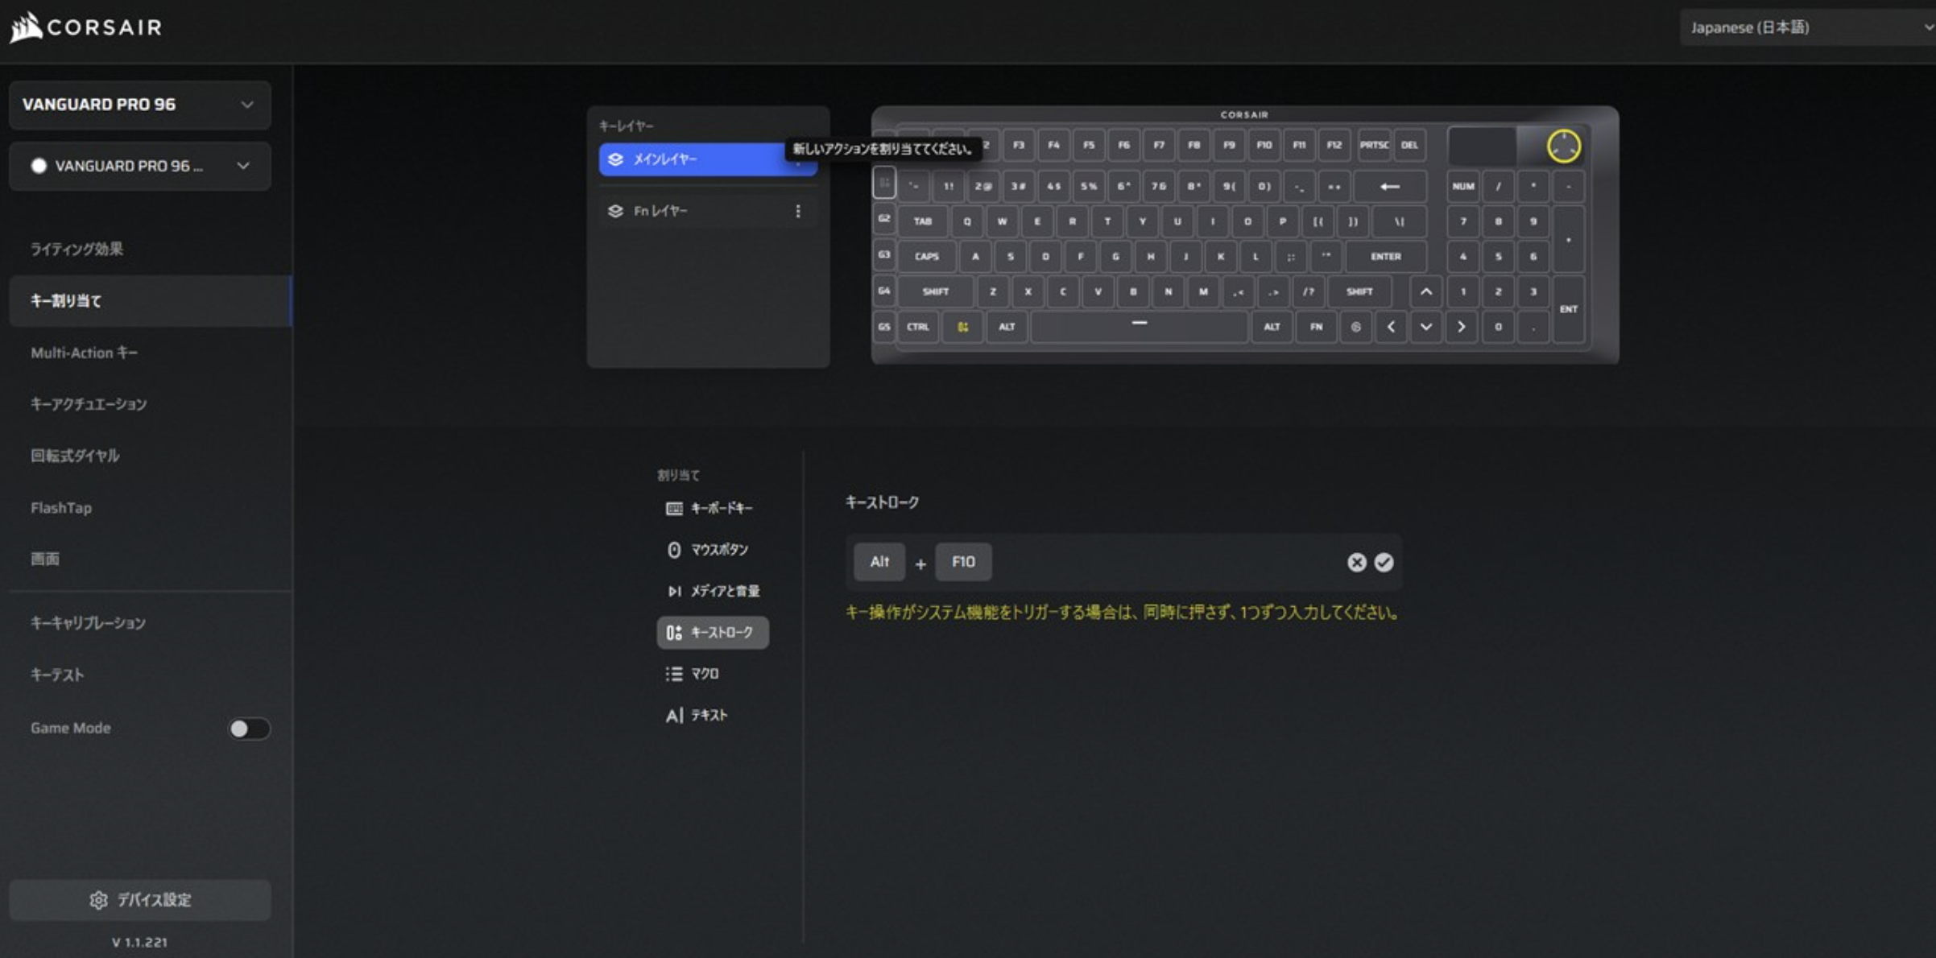Open the FlashTap section

click(x=61, y=508)
